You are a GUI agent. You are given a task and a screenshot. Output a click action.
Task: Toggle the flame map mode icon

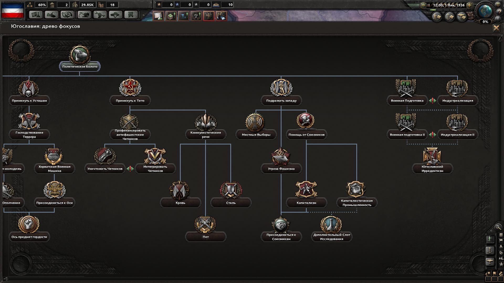501,247
